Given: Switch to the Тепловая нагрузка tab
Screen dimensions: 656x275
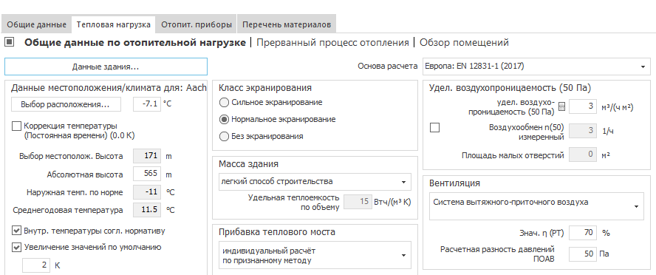Looking at the screenshot, I should point(113,24).
